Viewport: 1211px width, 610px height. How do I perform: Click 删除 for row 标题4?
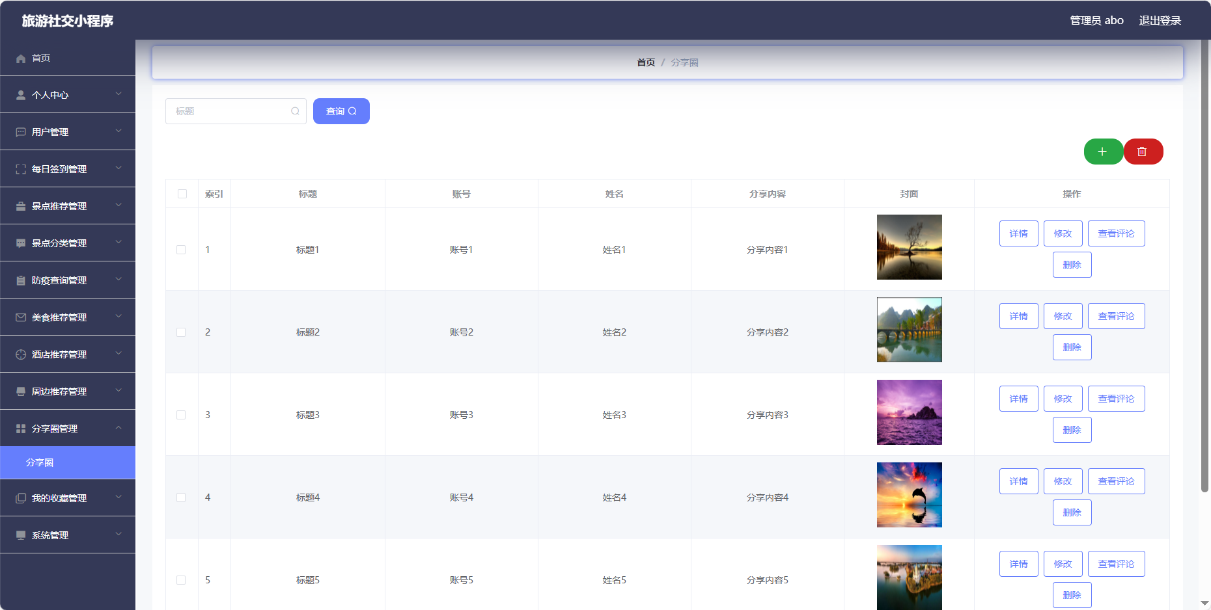[1072, 512]
